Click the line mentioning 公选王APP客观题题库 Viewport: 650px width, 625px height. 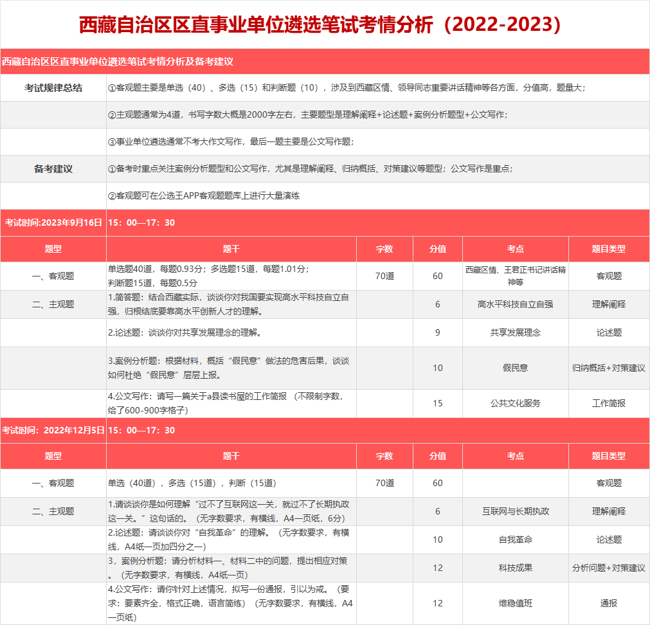click(204, 195)
